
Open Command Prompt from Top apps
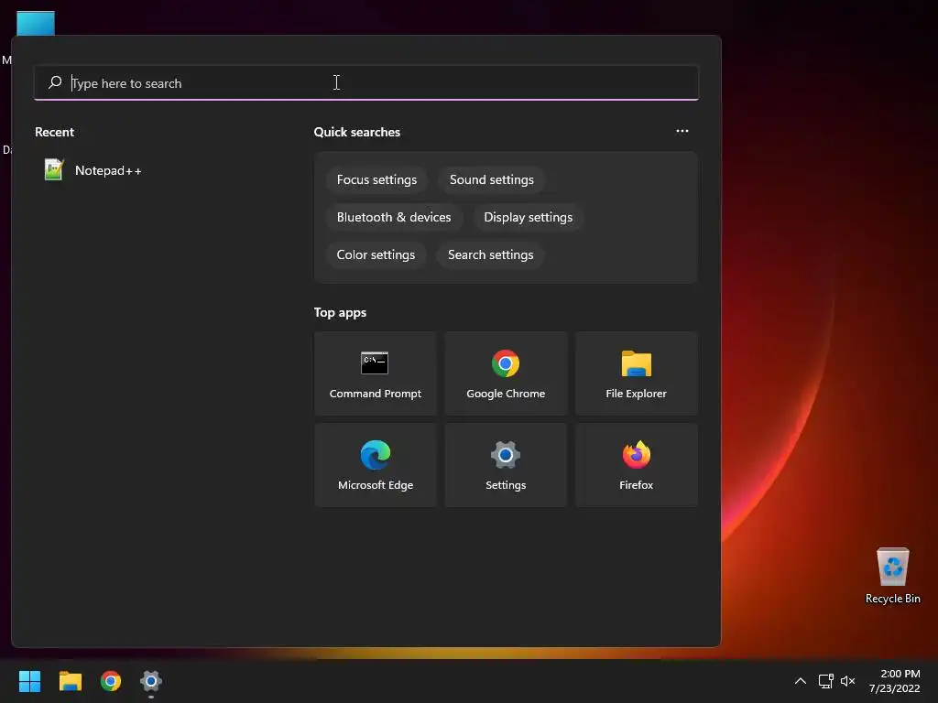[x=375, y=373]
